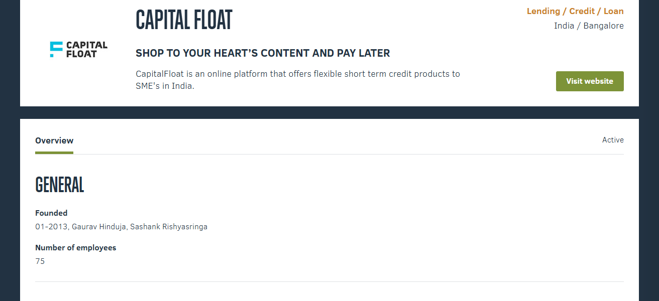Open the Bangalore city page
659x301 pixels.
604,26
